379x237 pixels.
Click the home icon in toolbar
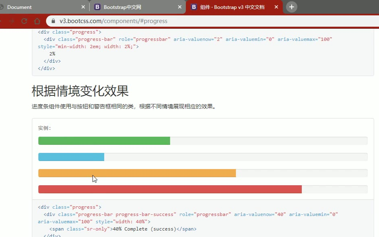pyautogui.click(x=37, y=21)
